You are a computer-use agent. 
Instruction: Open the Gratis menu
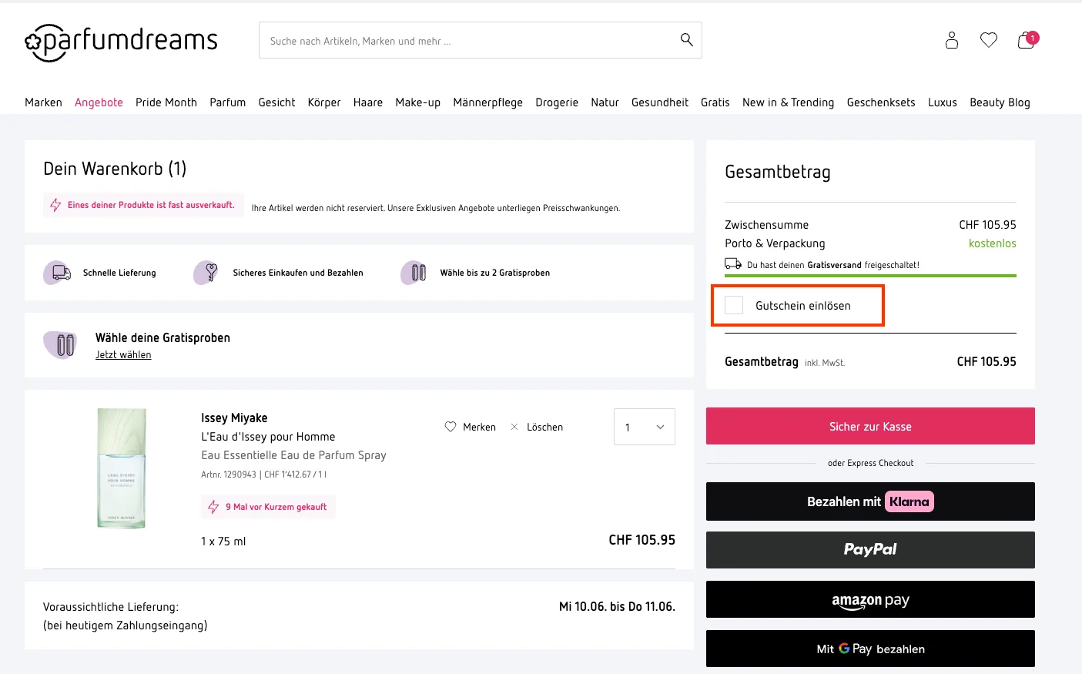click(715, 102)
